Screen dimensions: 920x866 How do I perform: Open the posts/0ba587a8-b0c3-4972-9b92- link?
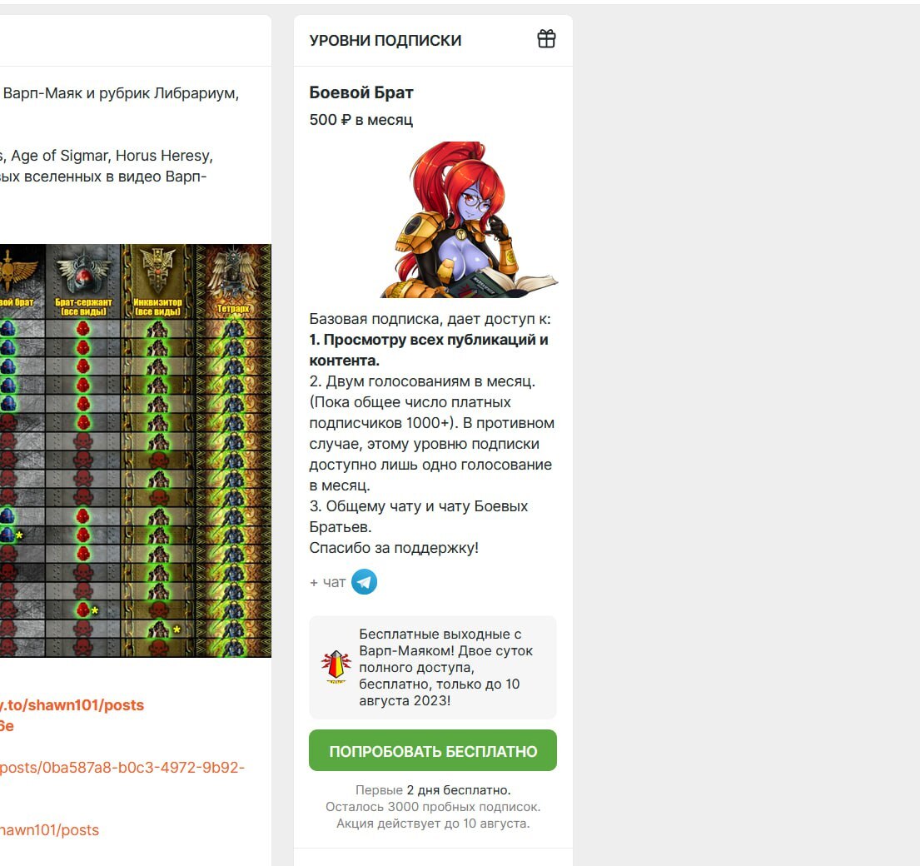click(x=122, y=768)
